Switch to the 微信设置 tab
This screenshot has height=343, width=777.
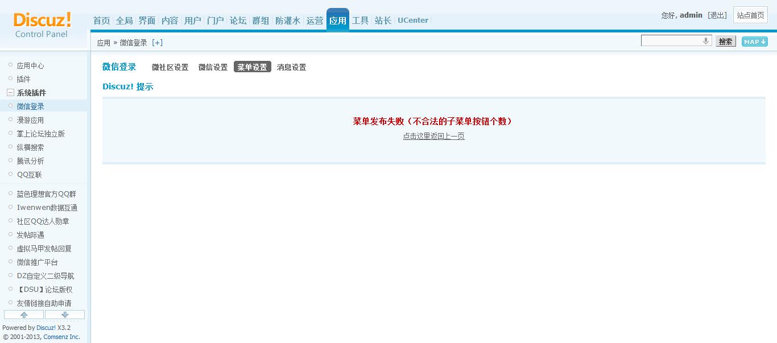(x=213, y=67)
